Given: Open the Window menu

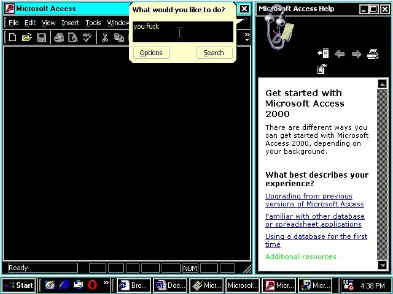Looking at the screenshot, I should pyautogui.click(x=118, y=23).
